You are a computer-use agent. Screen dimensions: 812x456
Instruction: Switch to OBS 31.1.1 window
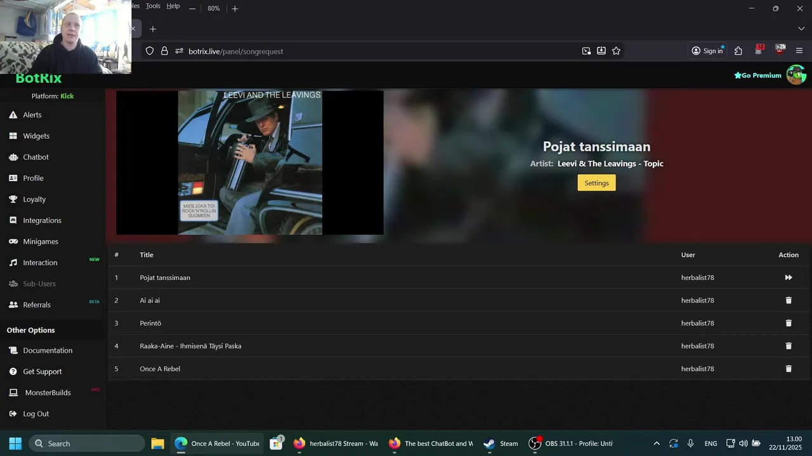(571, 443)
